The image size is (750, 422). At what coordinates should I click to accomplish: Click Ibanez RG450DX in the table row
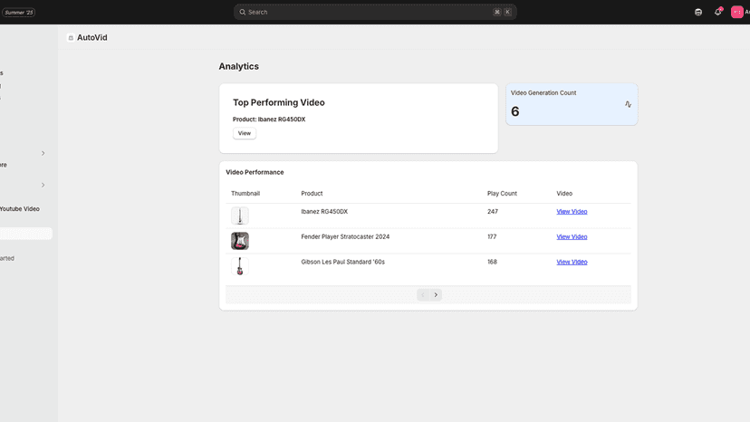(324, 212)
